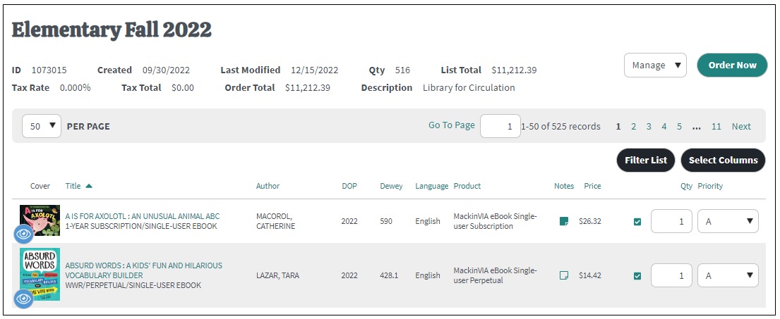Click the Go To Page number field
Screen dimensions: 780x319
point(500,126)
